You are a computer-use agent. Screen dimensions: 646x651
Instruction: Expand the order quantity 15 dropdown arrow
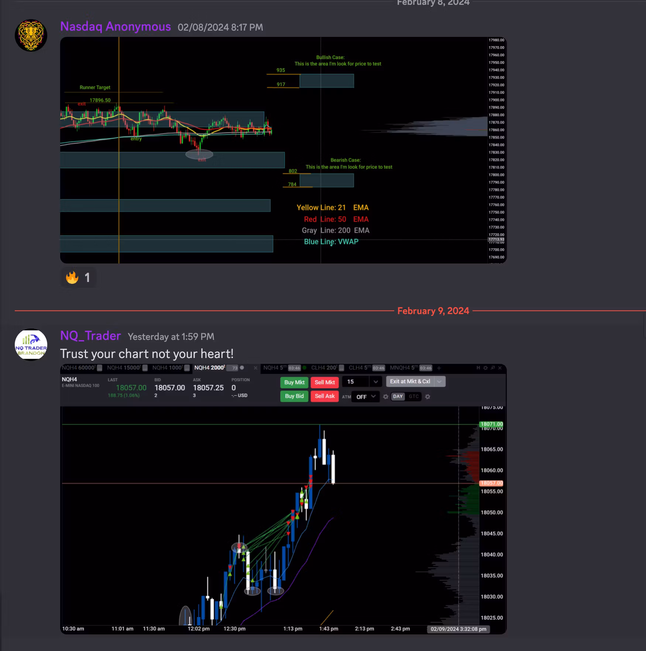pos(375,382)
